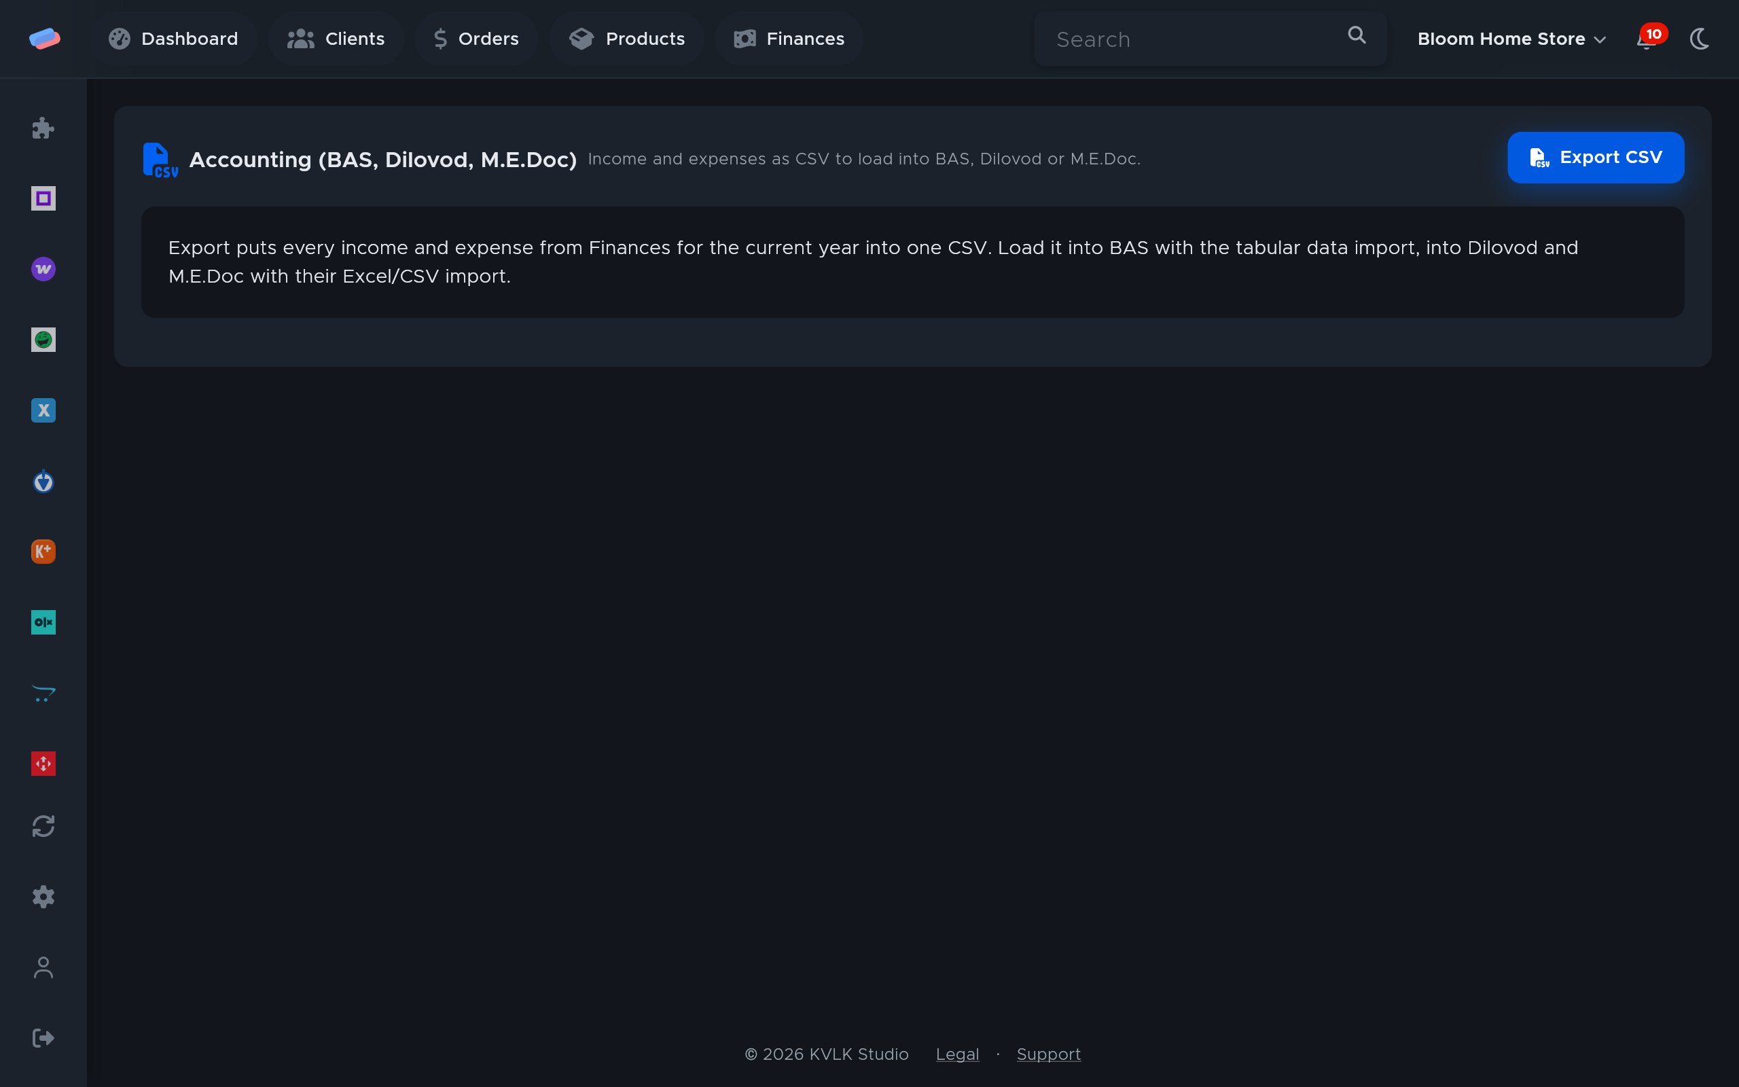Open the blue X integration icon
The width and height of the screenshot is (1739, 1087).
pyautogui.click(x=43, y=410)
